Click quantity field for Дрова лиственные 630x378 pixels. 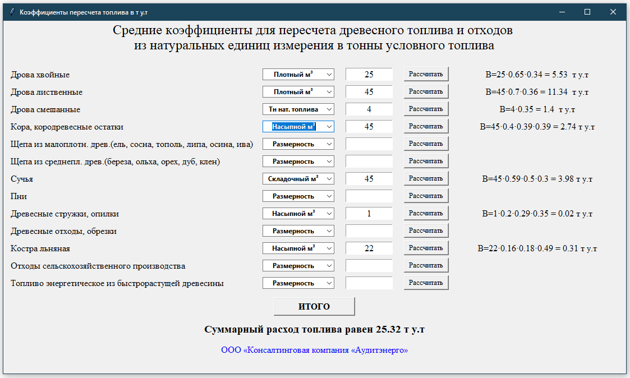coord(369,92)
